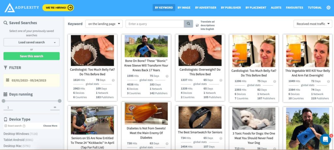Click the Enter a query field
Image resolution: width=334 pixels, height=150 pixels.
(x=155, y=24)
